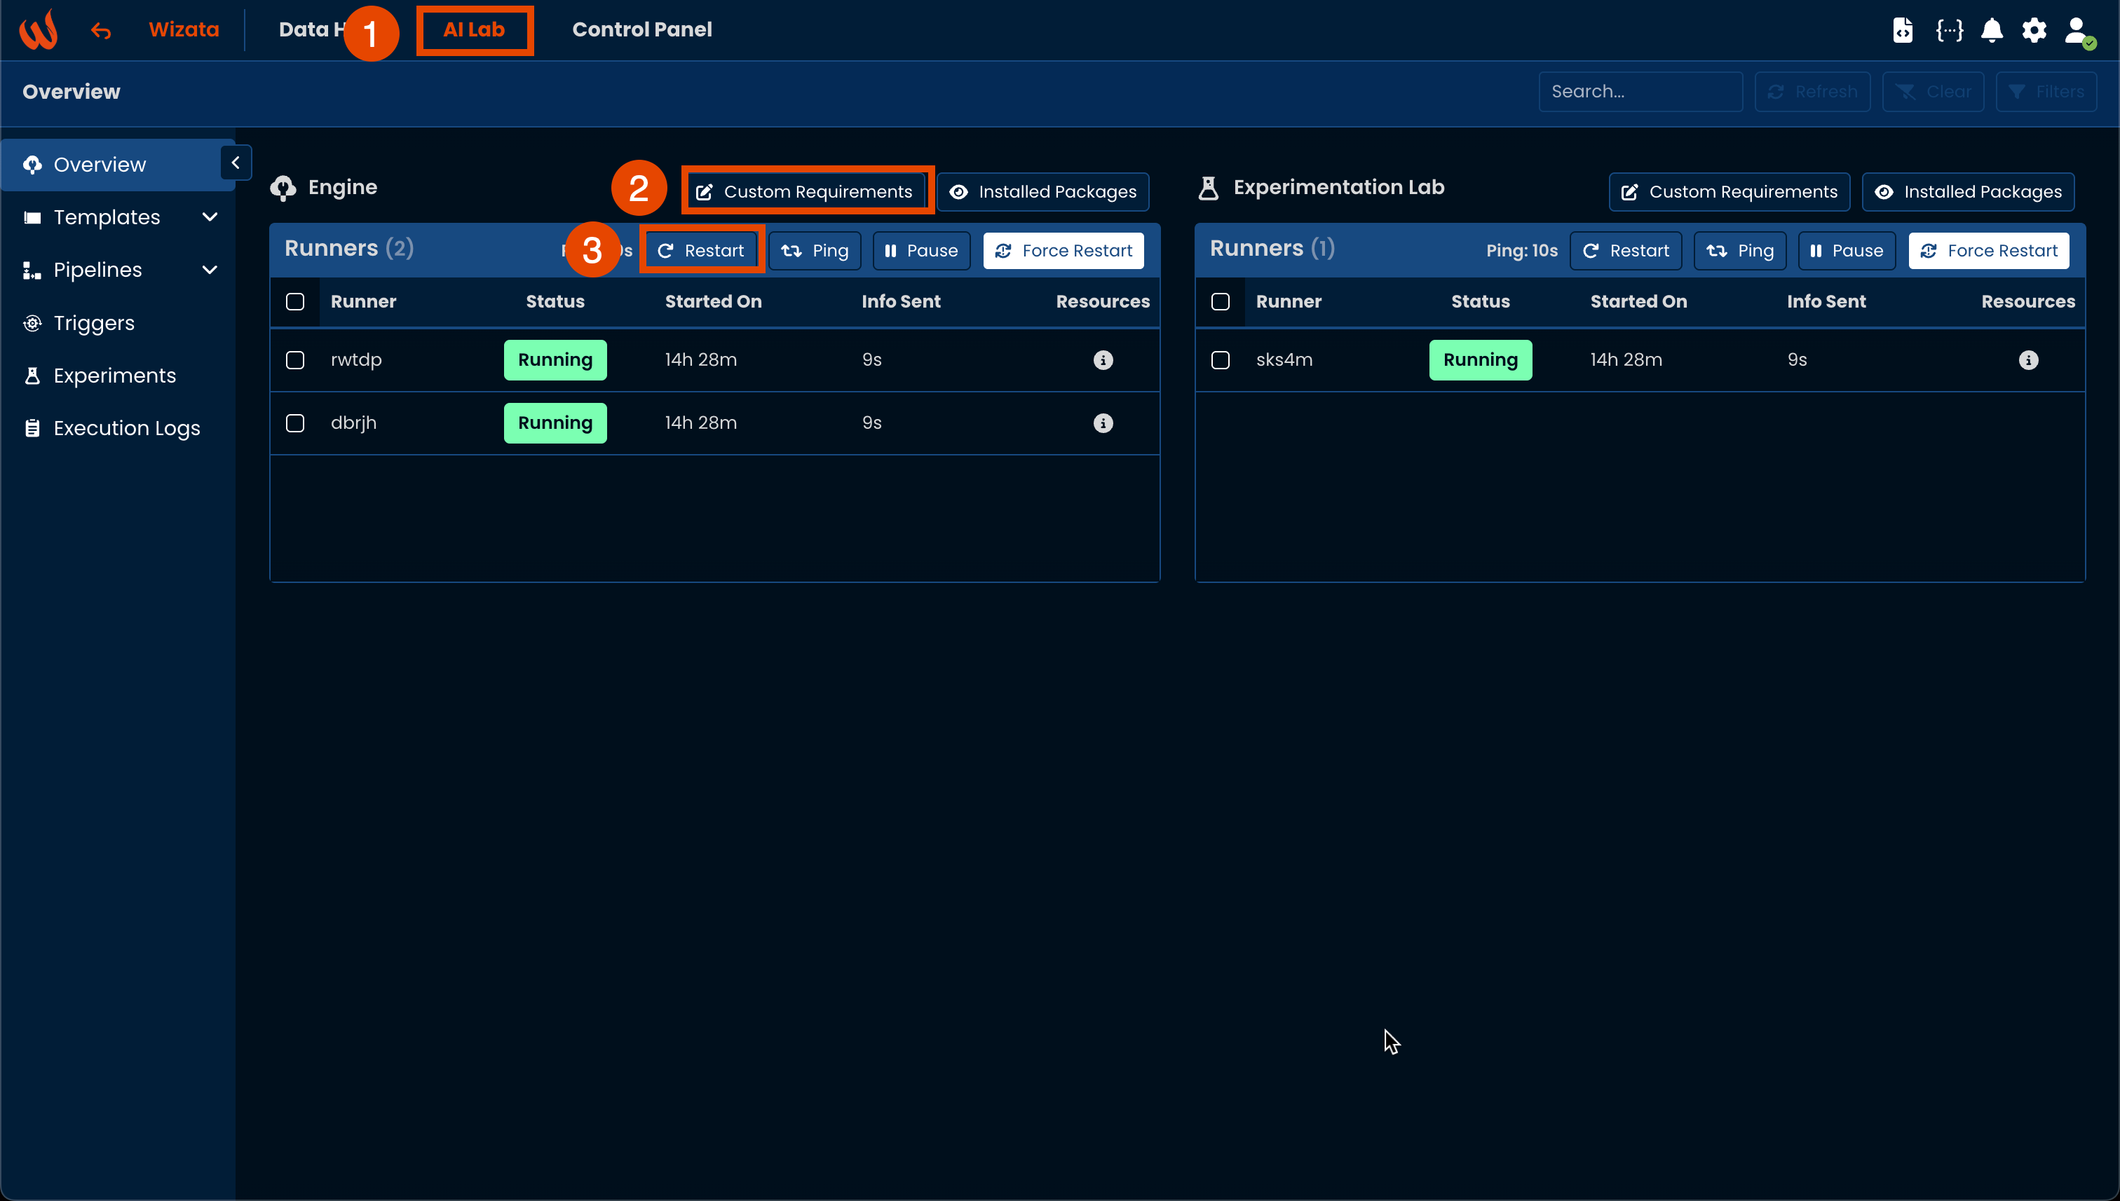Show resources info for runner sks4m
2120x1201 pixels.
click(x=2027, y=360)
